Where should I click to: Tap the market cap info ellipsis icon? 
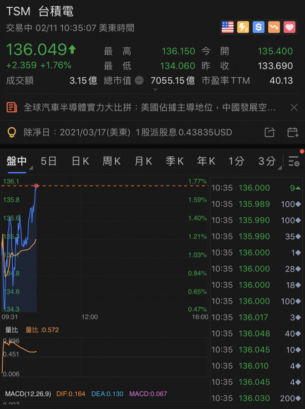pyautogui.click(x=139, y=80)
